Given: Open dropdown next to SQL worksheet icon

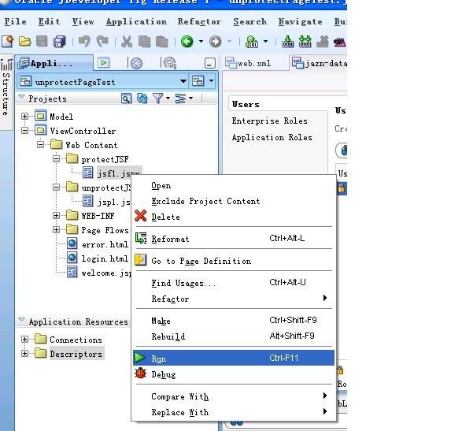Looking at the screenshot, I should (x=265, y=41).
